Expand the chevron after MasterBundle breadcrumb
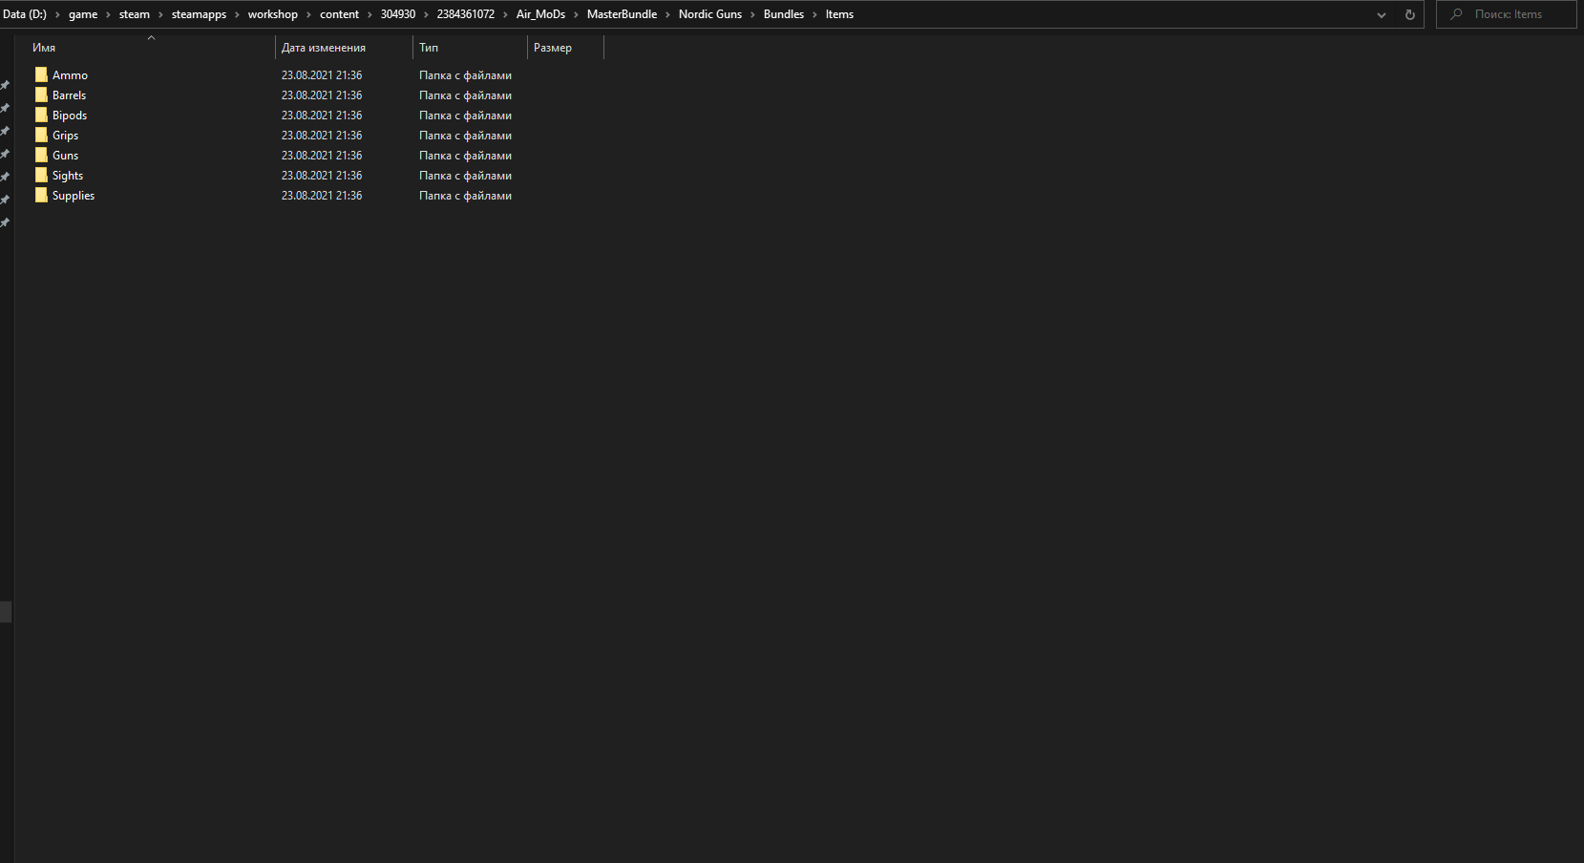1584x863 pixels. point(667,14)
